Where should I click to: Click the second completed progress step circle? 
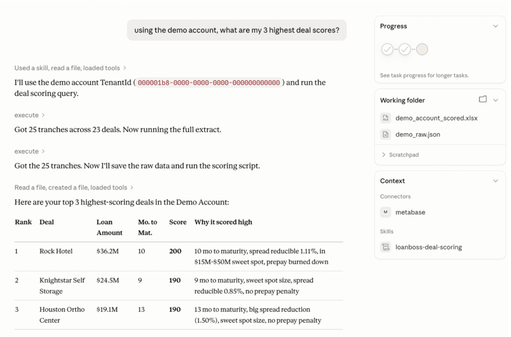[x=405, y=49]
